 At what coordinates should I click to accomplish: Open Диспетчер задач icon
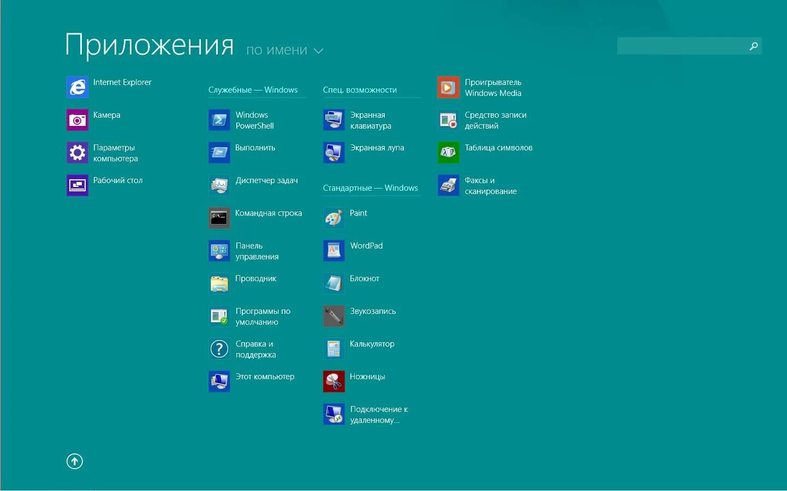(x=219, y=185)
